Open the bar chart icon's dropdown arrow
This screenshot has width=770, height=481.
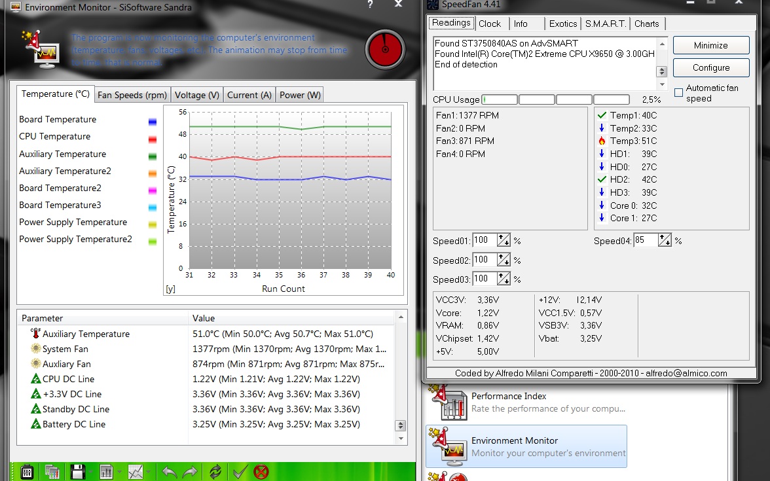[119, 472]
